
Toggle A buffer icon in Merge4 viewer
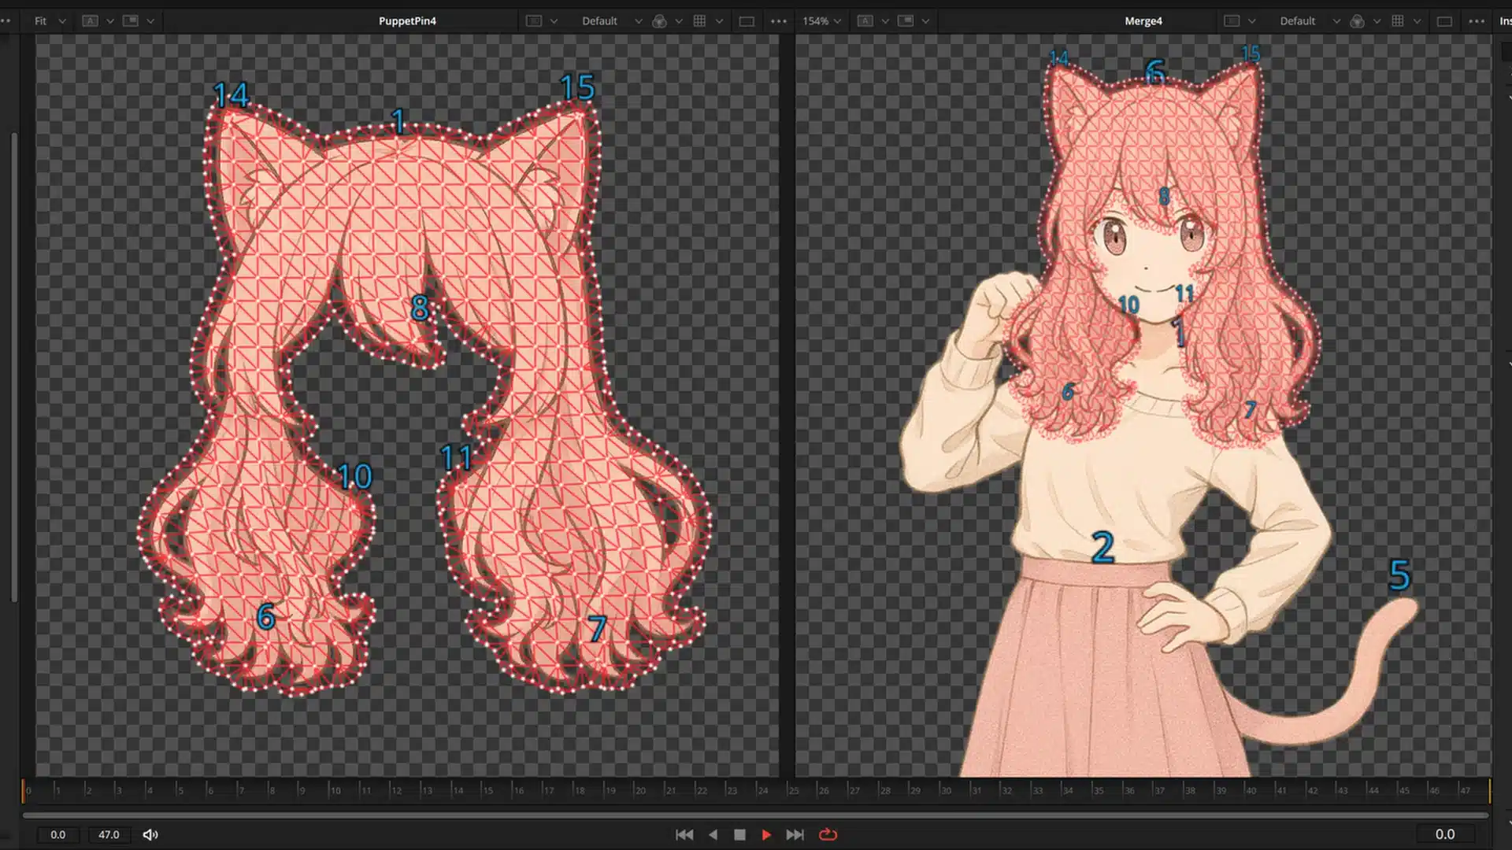[x=865, y=21]
